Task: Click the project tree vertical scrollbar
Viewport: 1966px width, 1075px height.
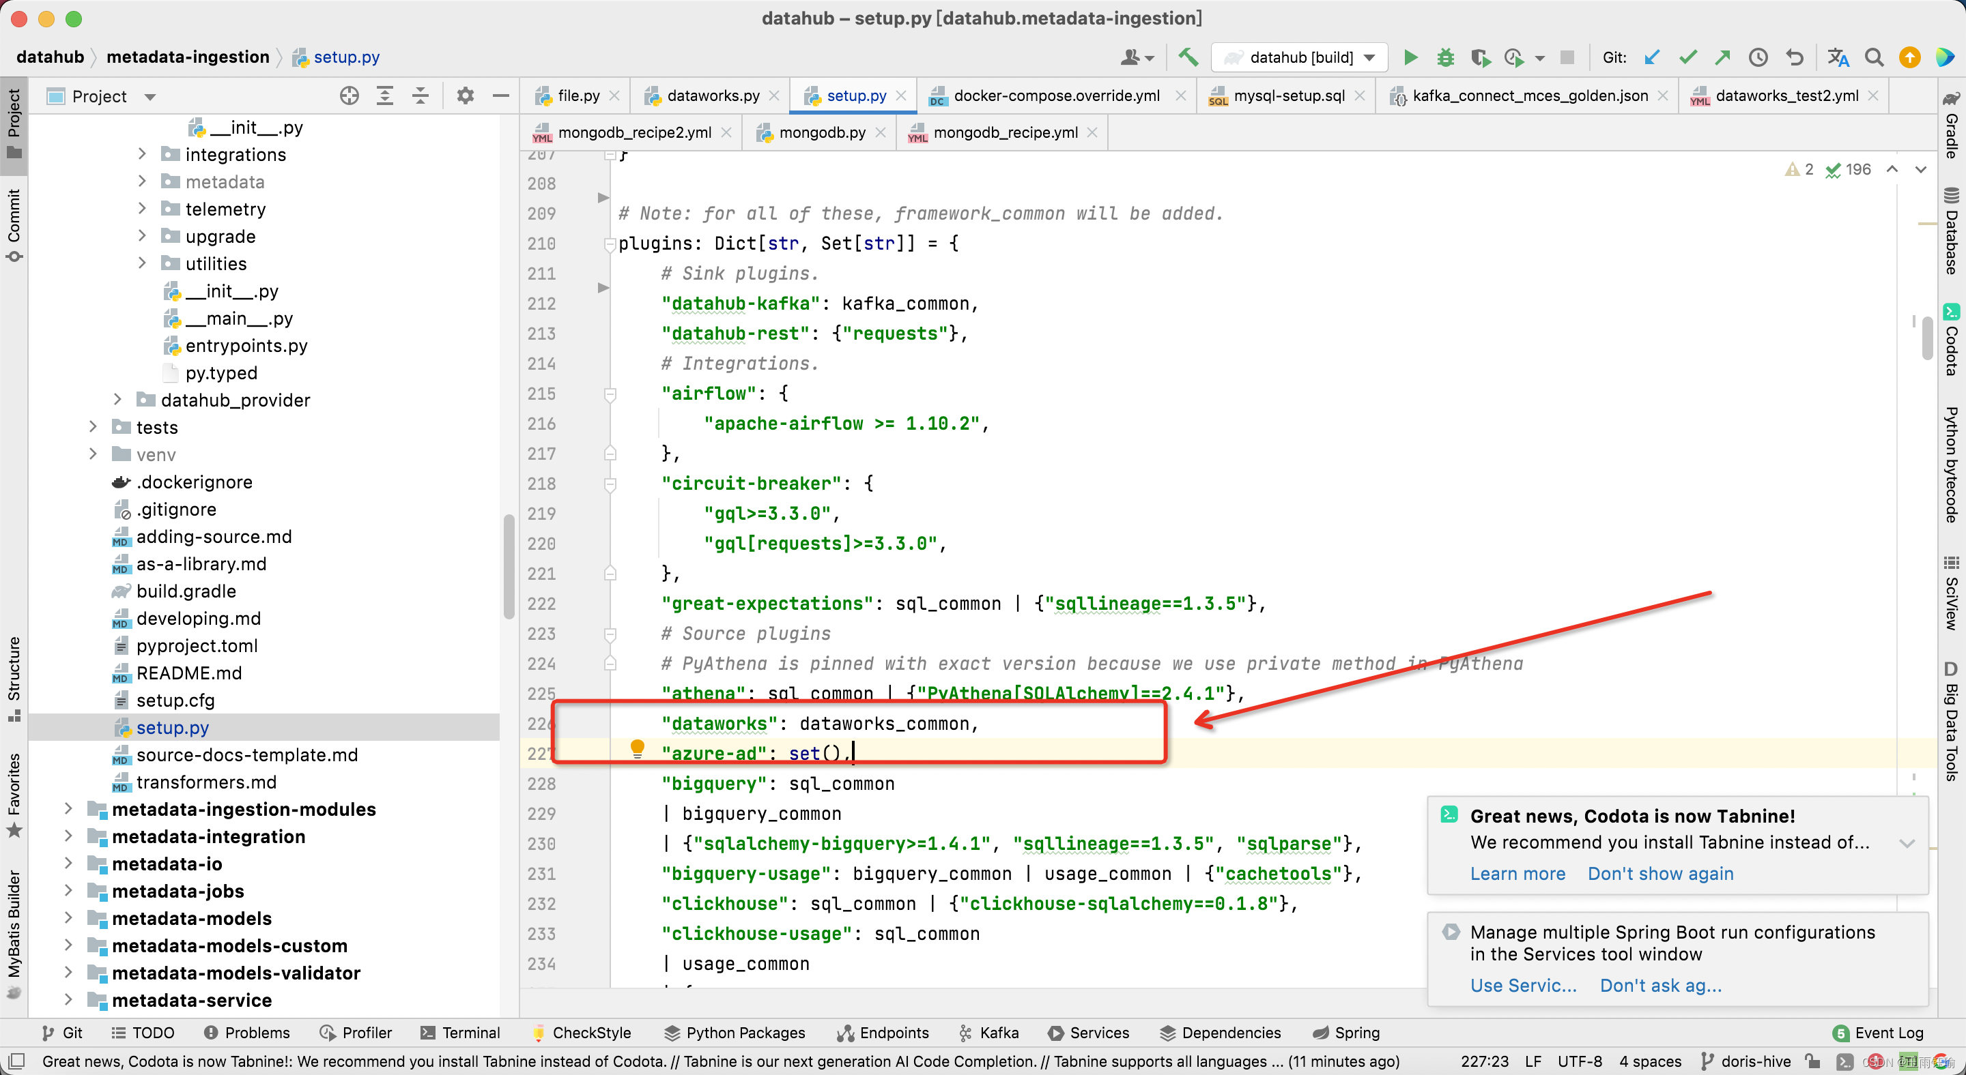Action: [x=509, y=566]
